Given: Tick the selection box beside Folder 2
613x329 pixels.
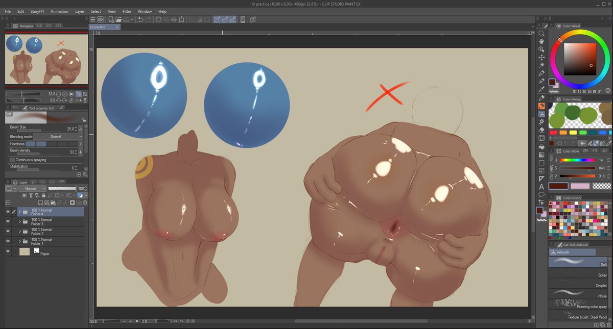Looking at the screenshot, I should pos(14,231).
